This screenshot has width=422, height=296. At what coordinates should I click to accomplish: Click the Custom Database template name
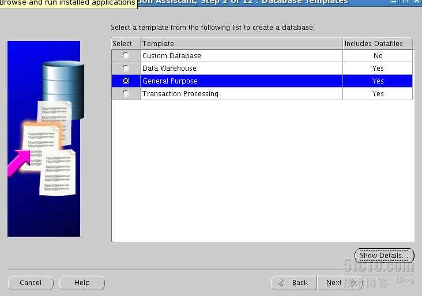coord(172,56)
